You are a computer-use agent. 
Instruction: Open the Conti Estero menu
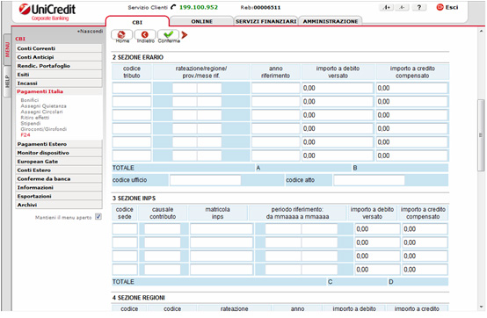point(59,170)
